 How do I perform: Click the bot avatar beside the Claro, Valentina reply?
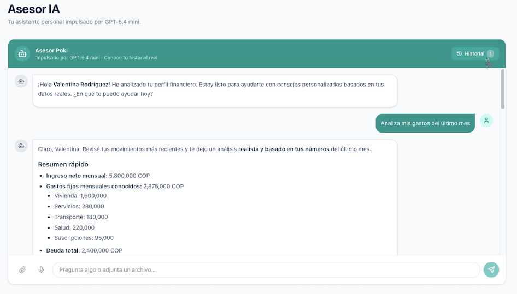[x=21, y=146]
